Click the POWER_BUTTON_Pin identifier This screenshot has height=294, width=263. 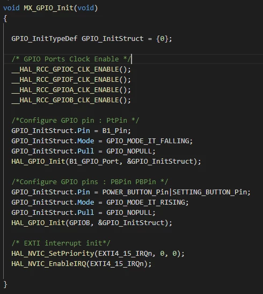click(x=135, y=192)
